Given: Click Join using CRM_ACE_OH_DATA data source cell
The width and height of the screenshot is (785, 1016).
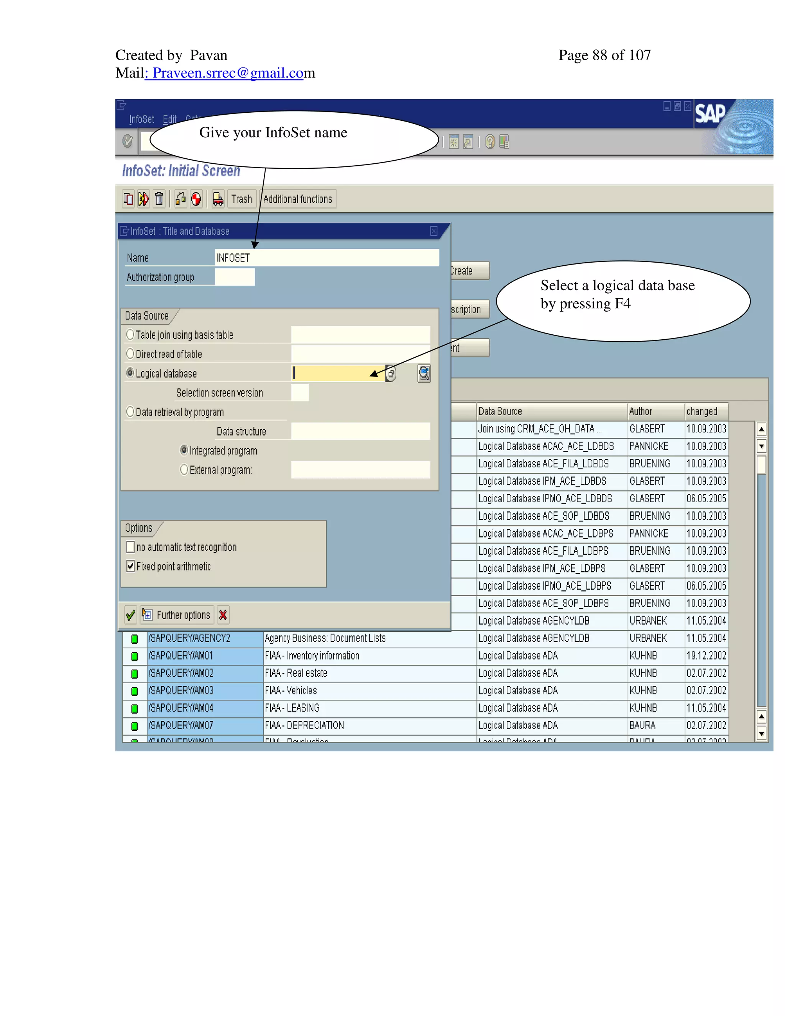Looking at the screenshot, I should pos(552,429).
